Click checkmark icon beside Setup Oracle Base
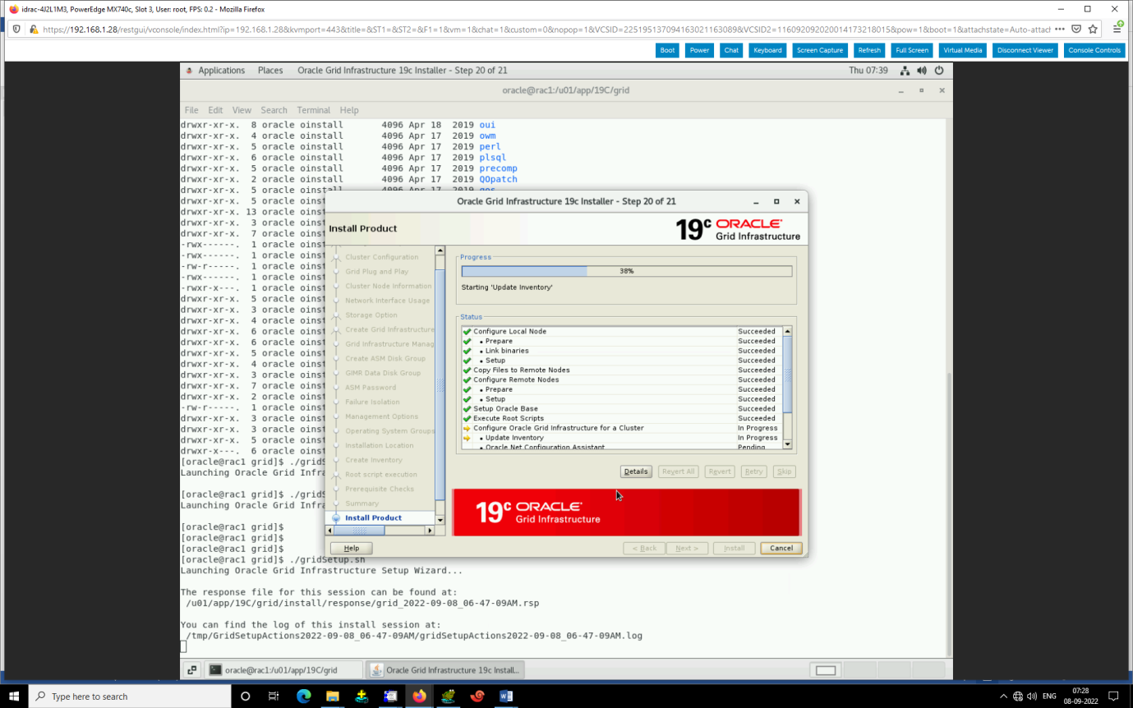 coord(467,409)
